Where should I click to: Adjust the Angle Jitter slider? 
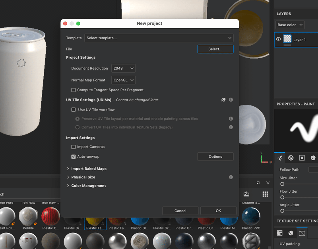tap(282, 211)
